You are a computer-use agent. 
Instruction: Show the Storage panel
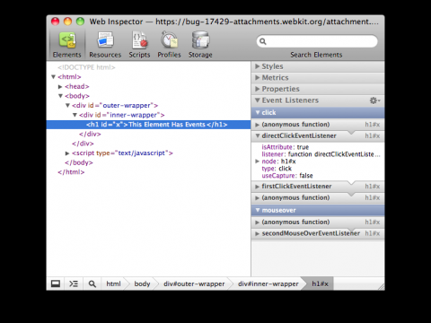[200, 45]
